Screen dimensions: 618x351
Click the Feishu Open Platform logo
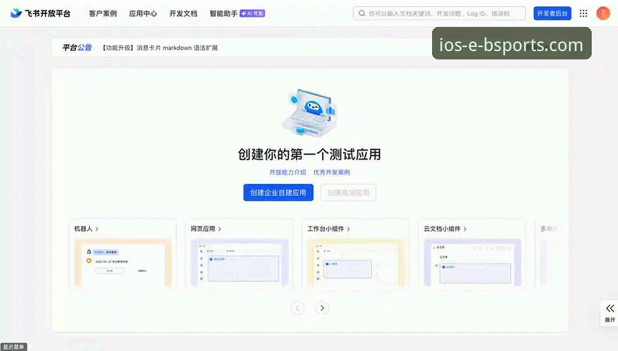pyautogui.click(x=40, y=13)
